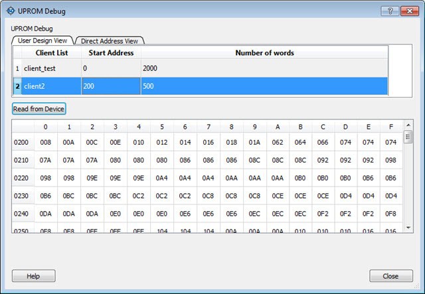Image resolution: width=425 pixels, height=294 pixels.
Task: Click row header 1 in client table
Action: point(17,68)
